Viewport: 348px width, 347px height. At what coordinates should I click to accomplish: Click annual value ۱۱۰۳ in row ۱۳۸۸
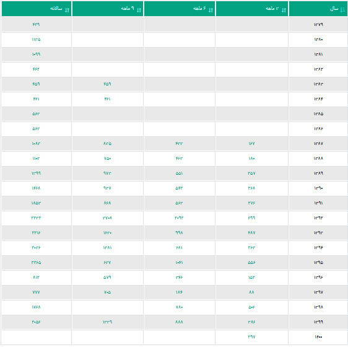[36, 159]
